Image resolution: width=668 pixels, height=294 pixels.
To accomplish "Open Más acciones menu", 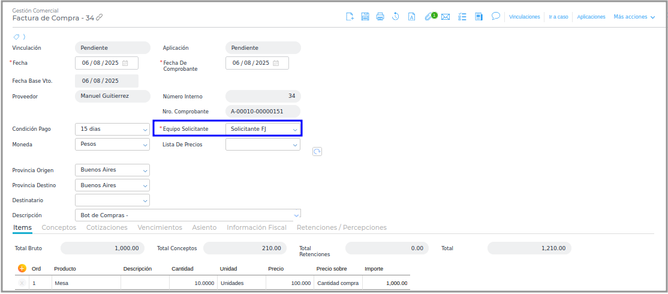I will pyautogui.click(x=634, y=17).
